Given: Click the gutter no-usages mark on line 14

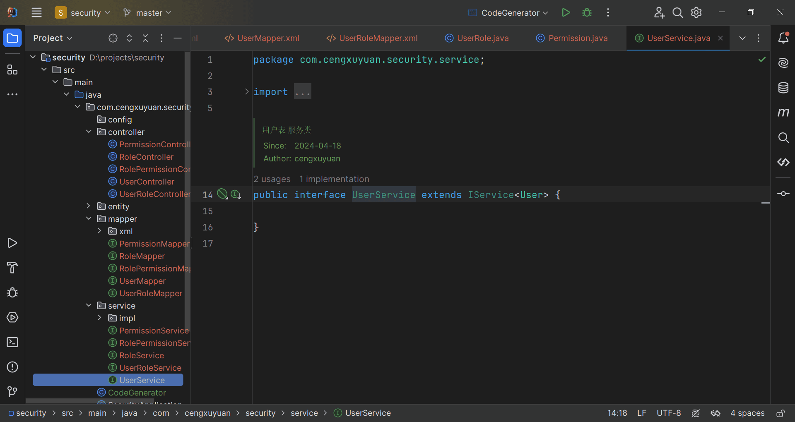Looking at the screenshot, I should coord(223,194).
